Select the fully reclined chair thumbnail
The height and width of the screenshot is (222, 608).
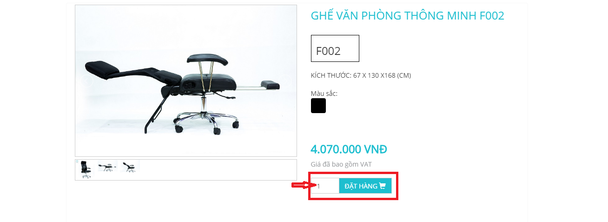click(x=107, y=167)
